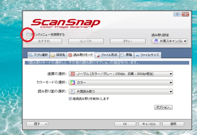Switch to the ファイル形式 tab

coord(107,55)
